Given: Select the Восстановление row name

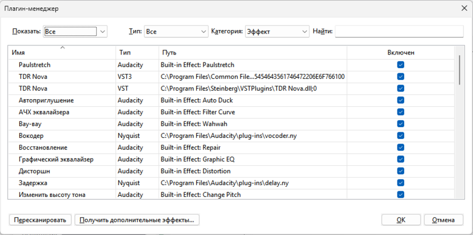Looking at the screenshot, I should tap(43, 148).
